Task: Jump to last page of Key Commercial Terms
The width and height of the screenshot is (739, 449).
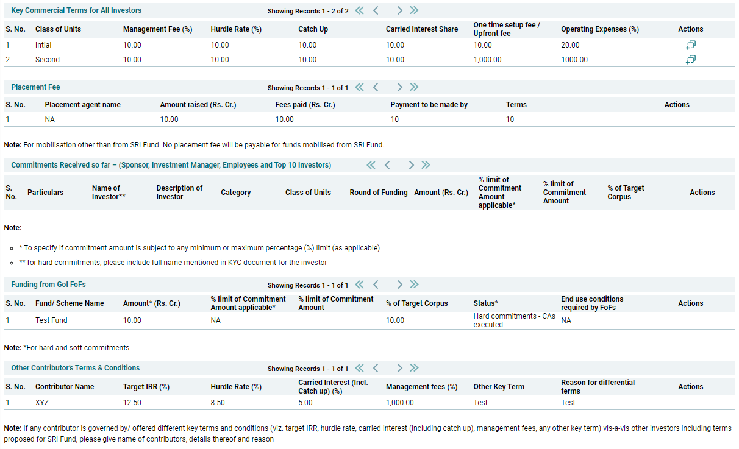Action: [415, 10]
